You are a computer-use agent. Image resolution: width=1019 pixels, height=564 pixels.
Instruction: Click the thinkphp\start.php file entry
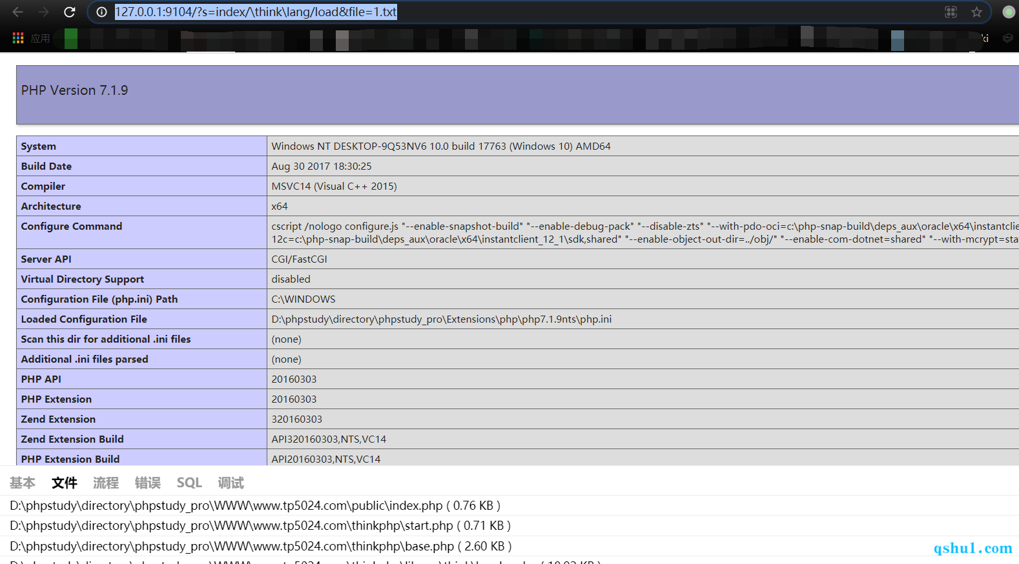[260, 525]
